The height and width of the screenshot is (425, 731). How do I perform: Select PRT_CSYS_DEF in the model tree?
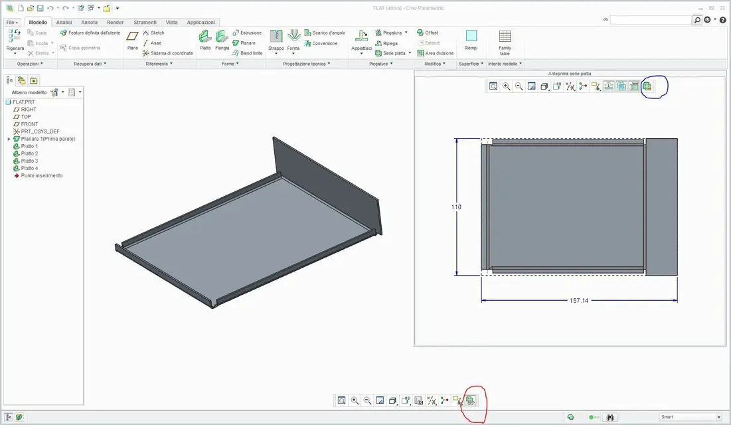coord(40,131)
